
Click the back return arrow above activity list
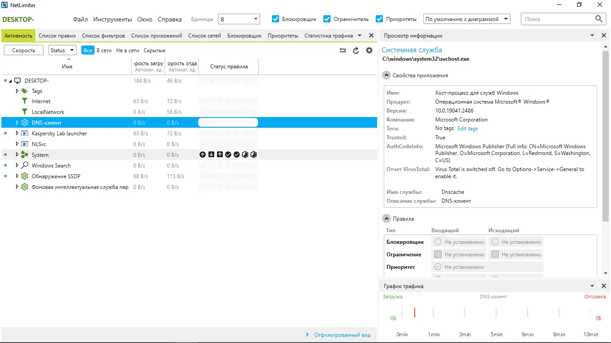point(342,50)
